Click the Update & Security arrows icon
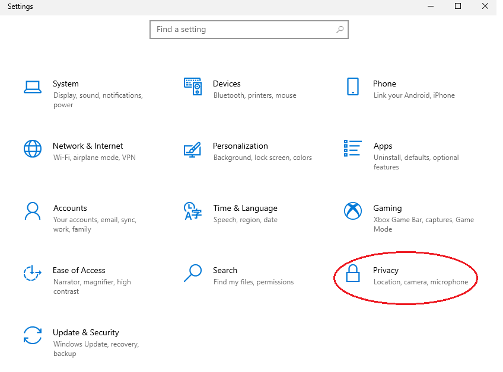 [33, 335]
